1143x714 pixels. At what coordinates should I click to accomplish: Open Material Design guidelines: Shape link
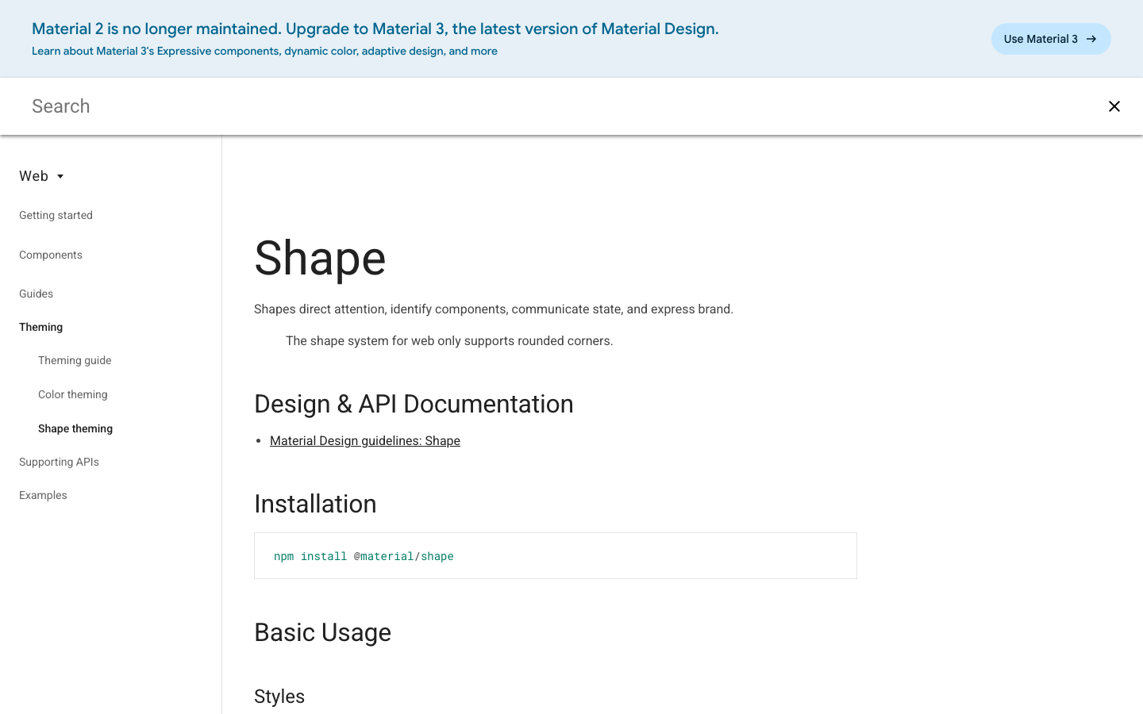click(365, 441)
